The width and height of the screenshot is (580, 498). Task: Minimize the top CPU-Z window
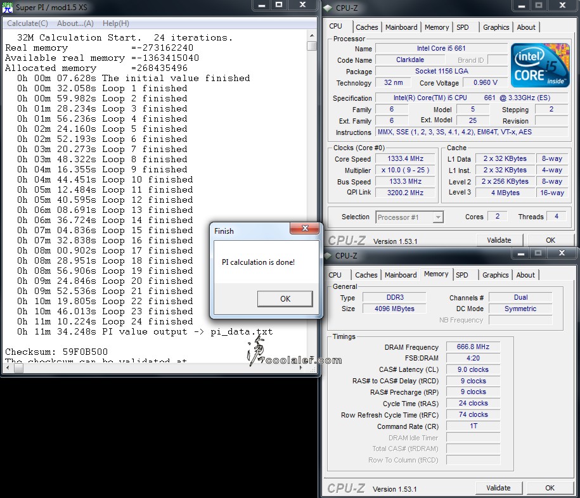click(522, 5)
